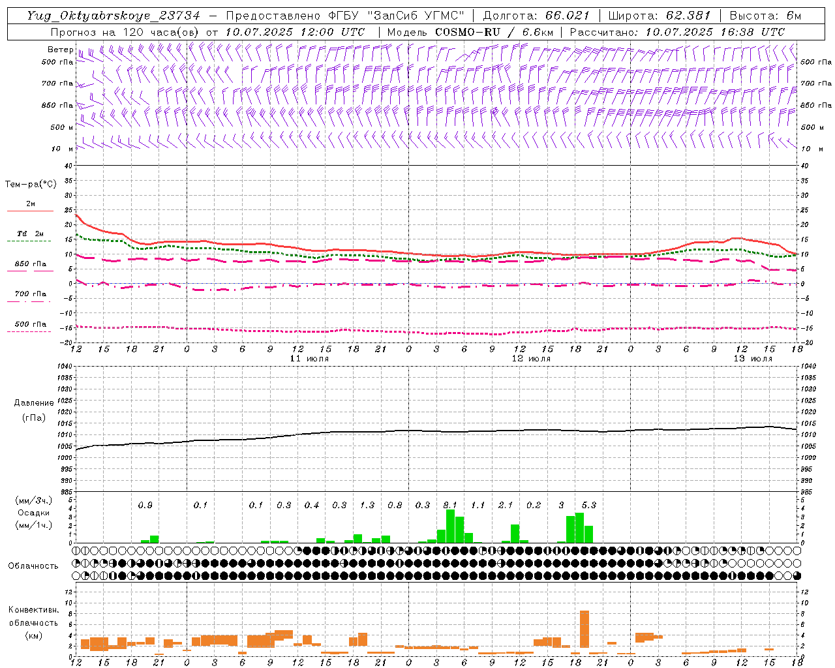Select the elevation text 'Высота: 6м'

pos(765,16)
